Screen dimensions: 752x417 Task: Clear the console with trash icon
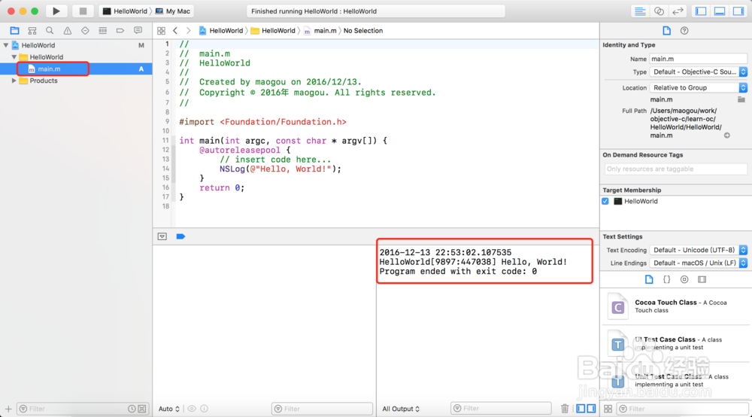tap(565, 409)
